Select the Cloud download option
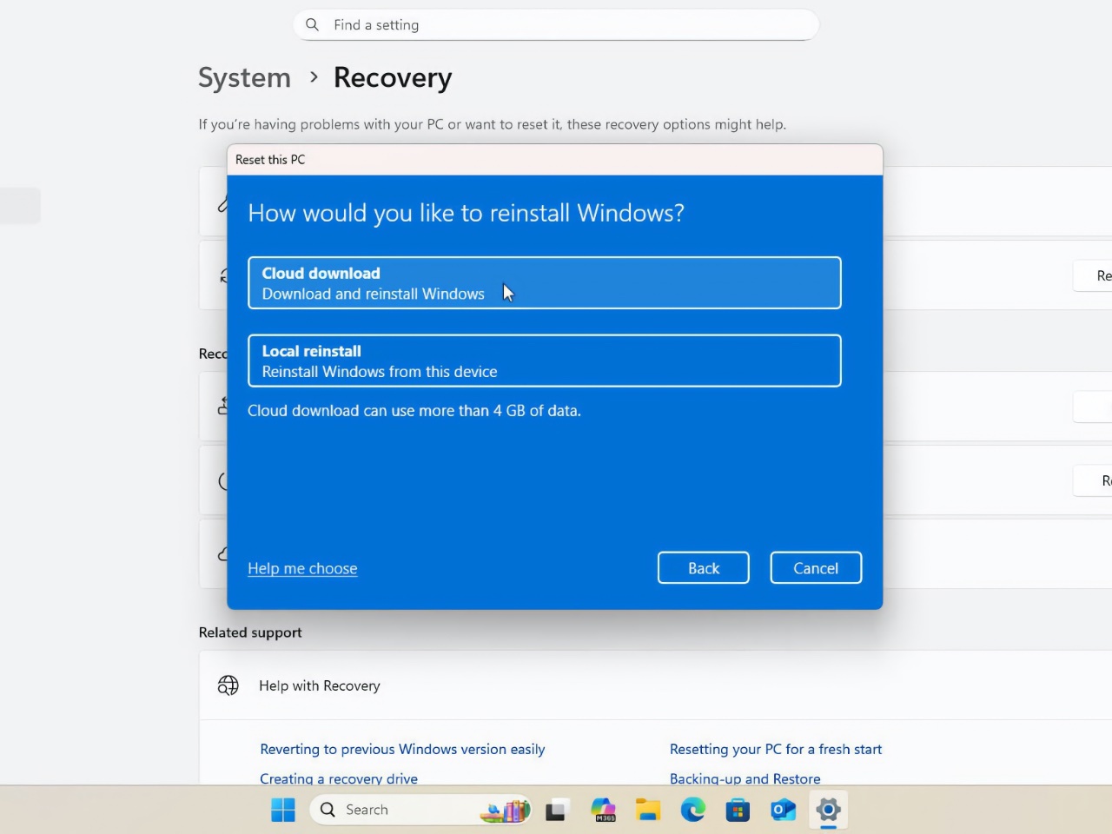1112x834 pixels. tap(544, 282)
